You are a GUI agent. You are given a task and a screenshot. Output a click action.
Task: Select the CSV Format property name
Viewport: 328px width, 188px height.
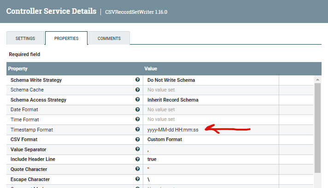(x=24, y=139)
